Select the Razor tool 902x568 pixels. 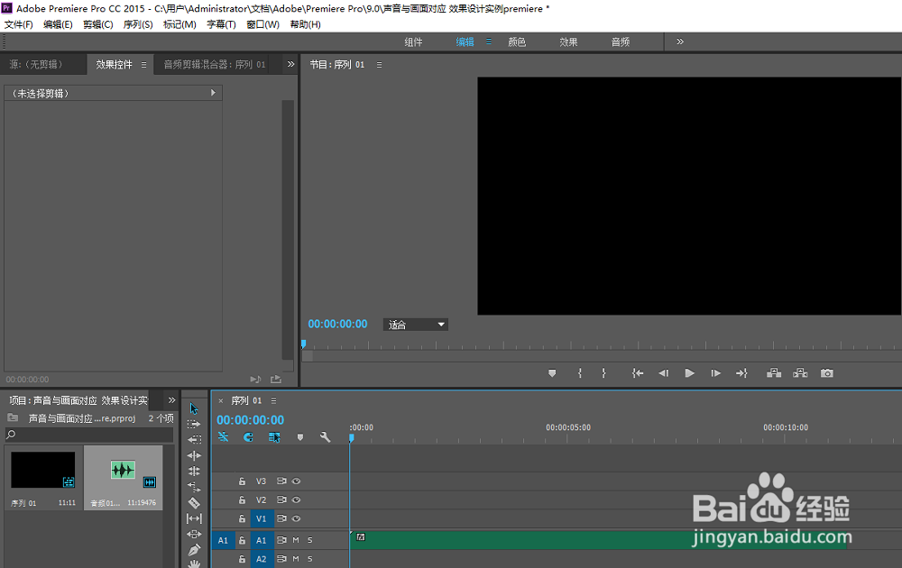click(x=194, y=502)
